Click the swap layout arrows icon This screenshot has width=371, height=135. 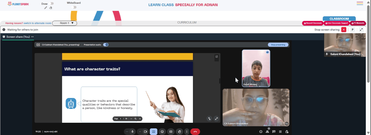pyautogui.click(x=209, y=119)
